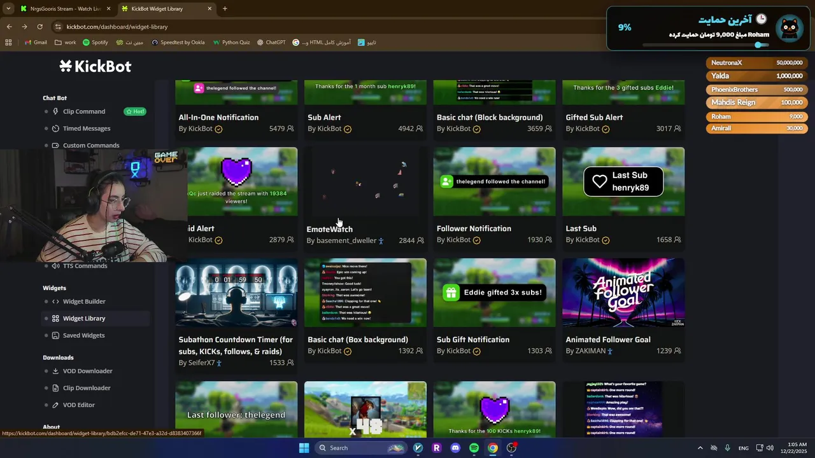Open the Follower Notification widget title
Image resolution: width=815 pixels, height=458 pixels.
474,228
